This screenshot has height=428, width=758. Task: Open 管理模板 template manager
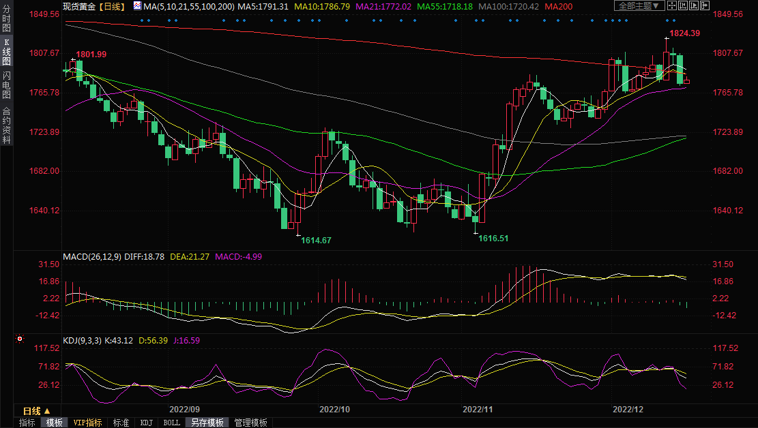coord(250,423)
